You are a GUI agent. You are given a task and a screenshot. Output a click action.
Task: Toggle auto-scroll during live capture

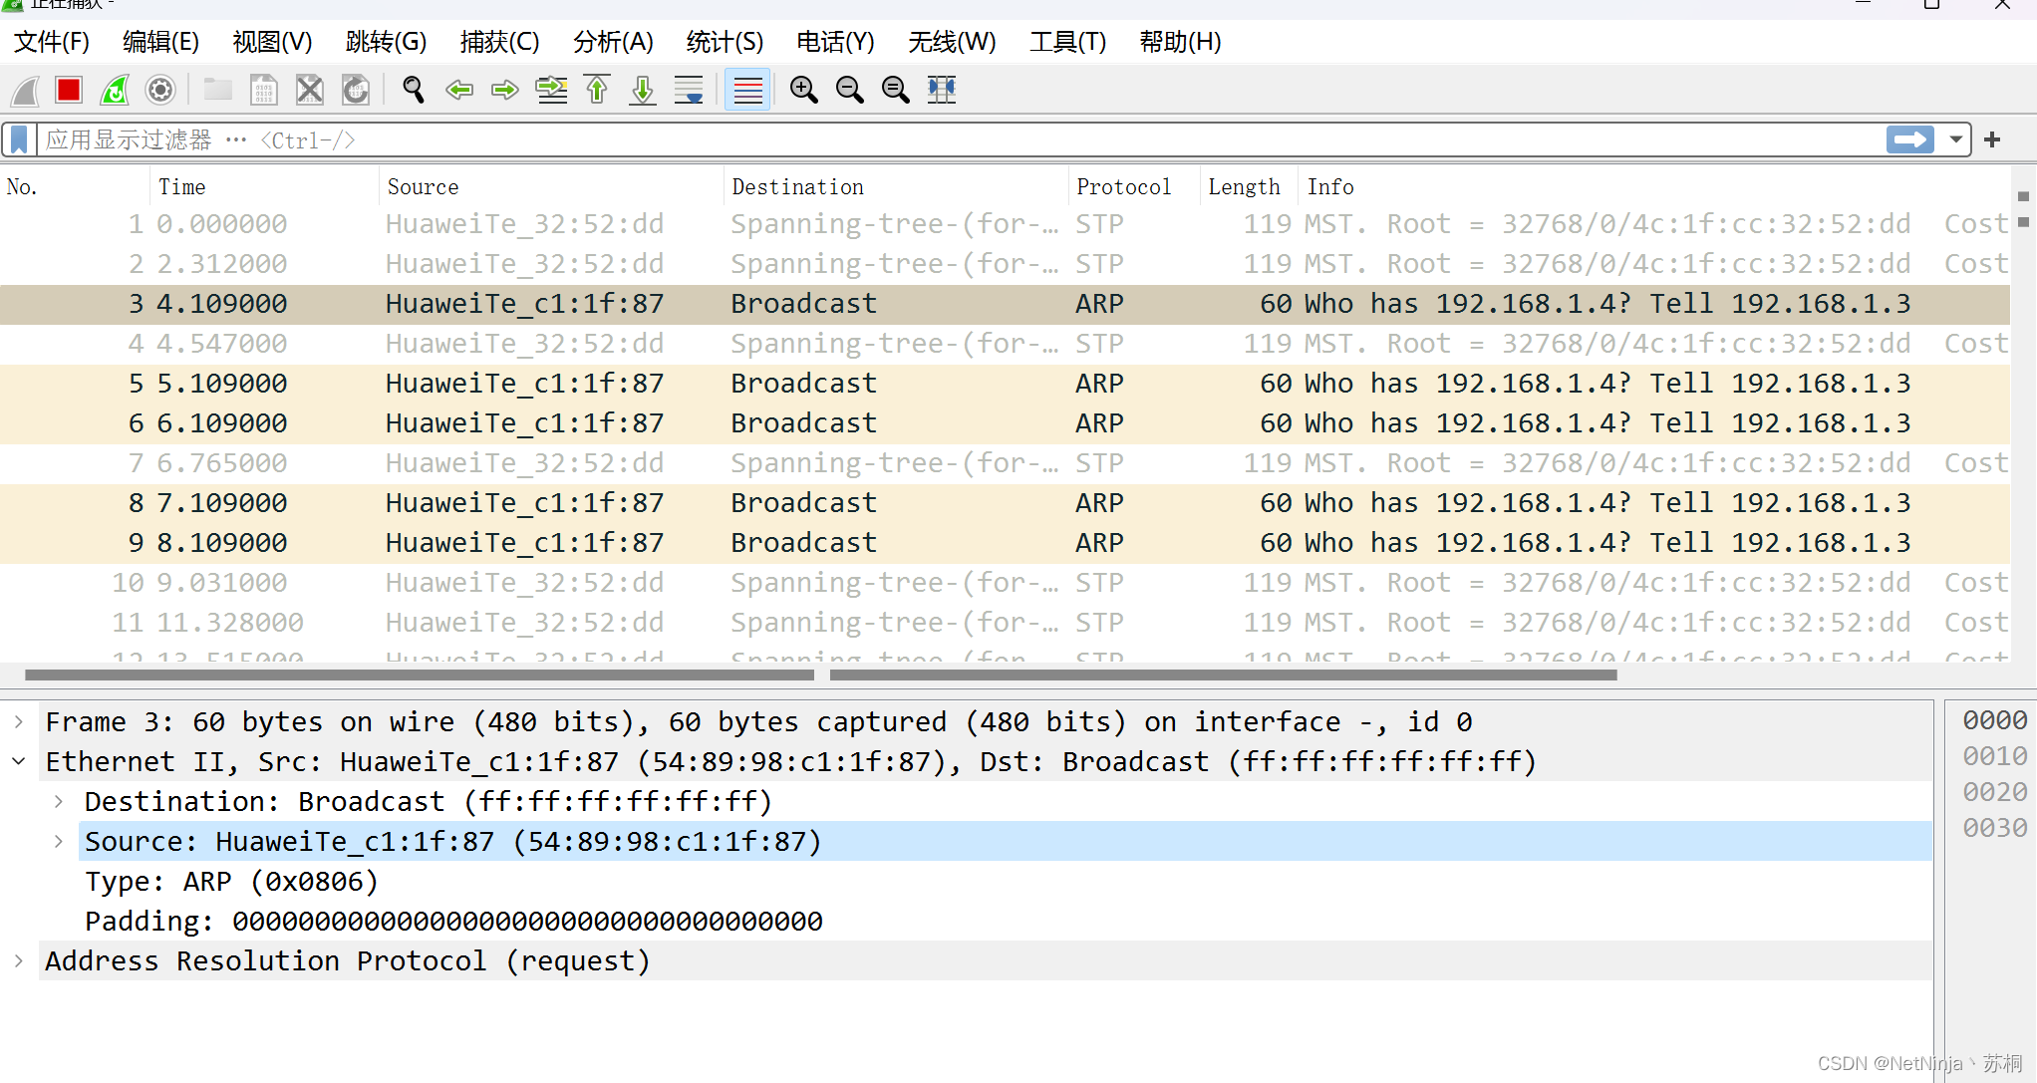pos(689,91)
